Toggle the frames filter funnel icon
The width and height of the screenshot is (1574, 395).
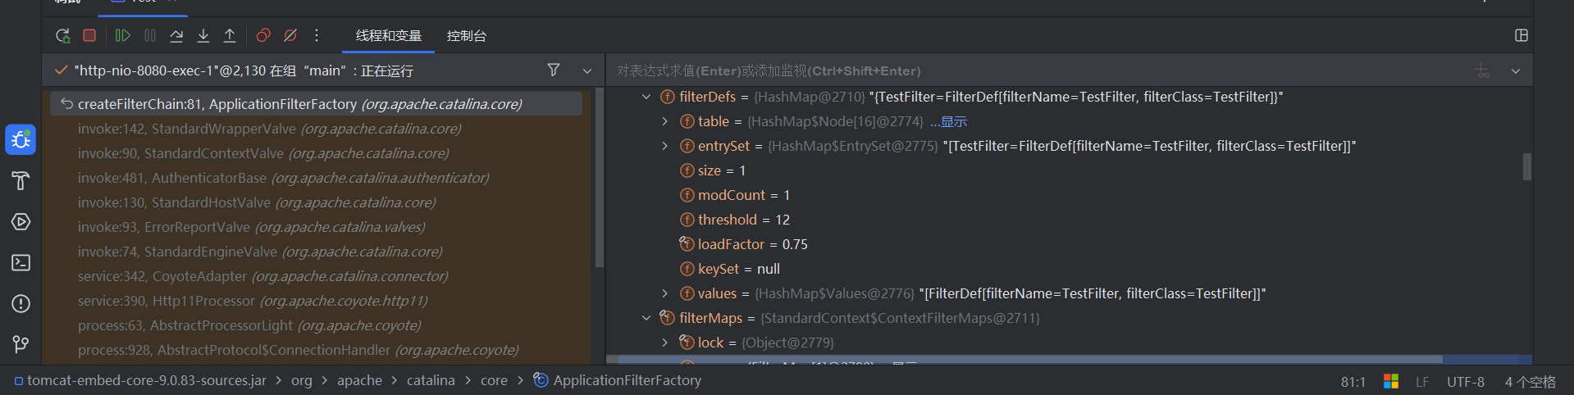coord(554,70)
